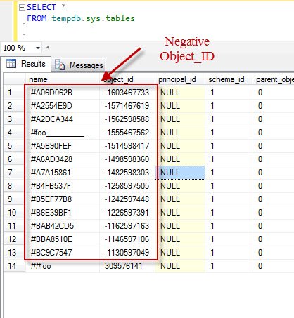
Task: Click NULL principal_id cell in row 1
Action: [180, 93]
